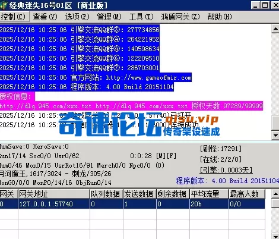279x239 pixels.
Task: Click the [引擎:0.0003天] underlined label
Action: pos(226,170)
